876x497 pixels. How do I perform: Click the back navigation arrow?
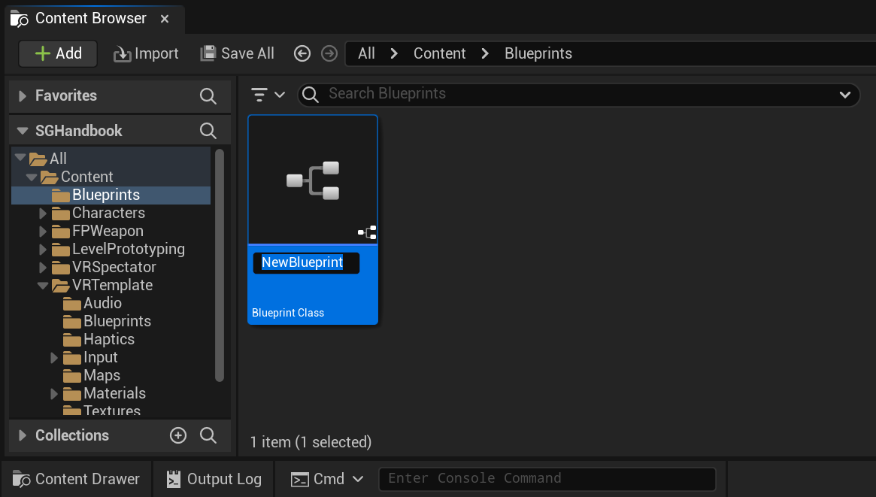[302, 53]
